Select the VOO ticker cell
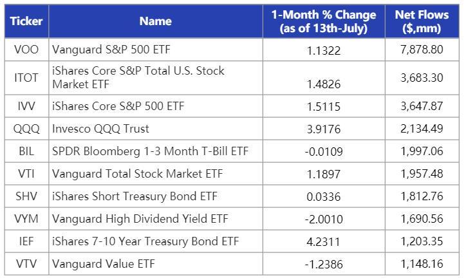Screen dimensions: 466x280 26,50
